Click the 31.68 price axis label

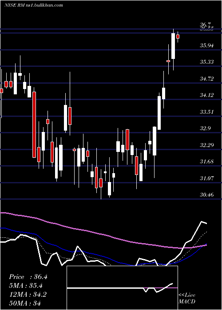[x=206, y=162]
